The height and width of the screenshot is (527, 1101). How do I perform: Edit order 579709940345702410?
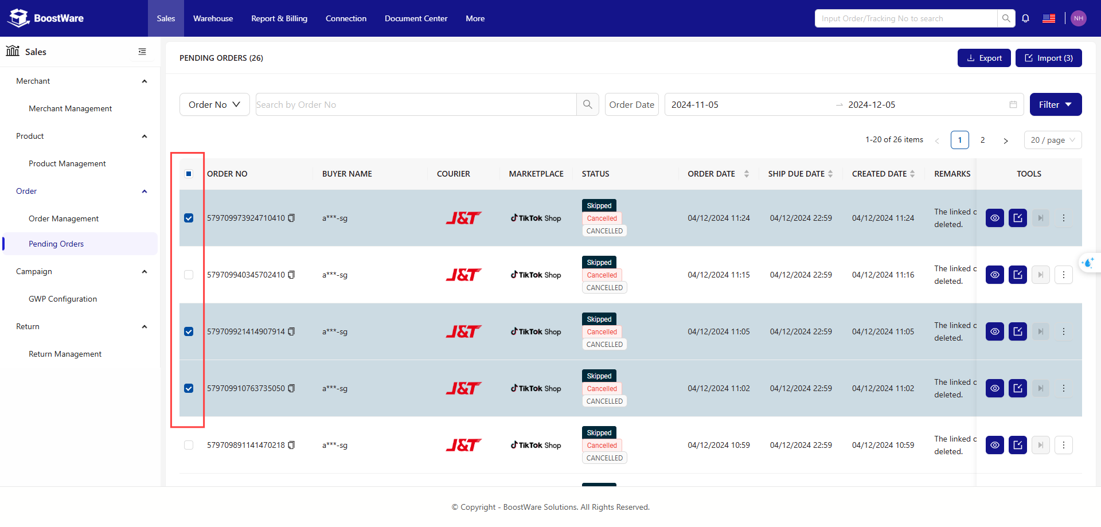point(1018,275)
